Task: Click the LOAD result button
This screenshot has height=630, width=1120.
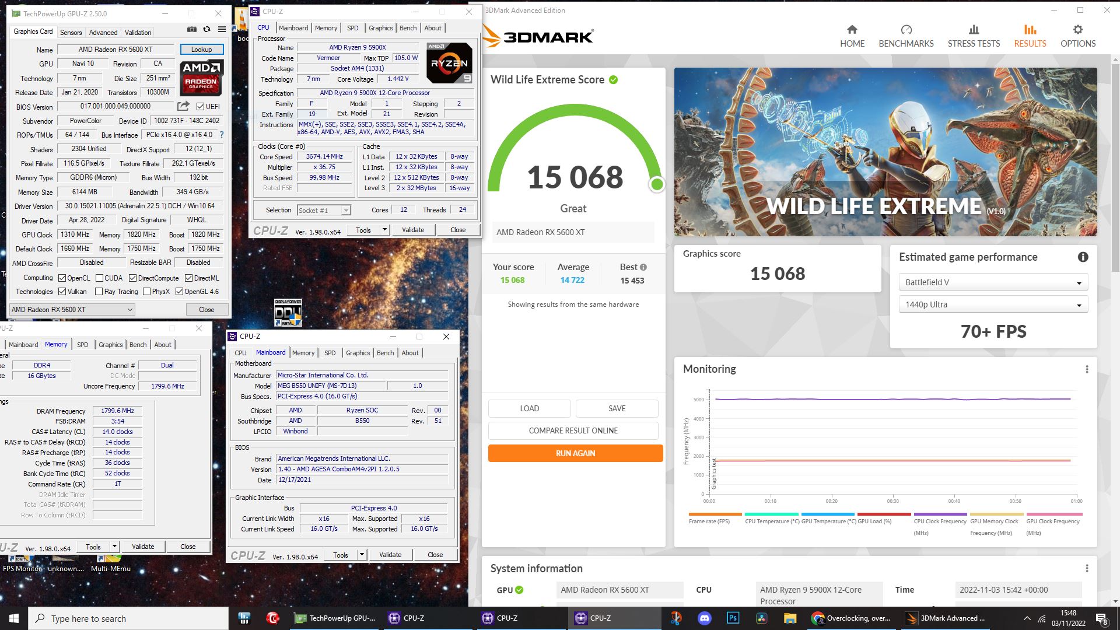Action: coord(529,408)
